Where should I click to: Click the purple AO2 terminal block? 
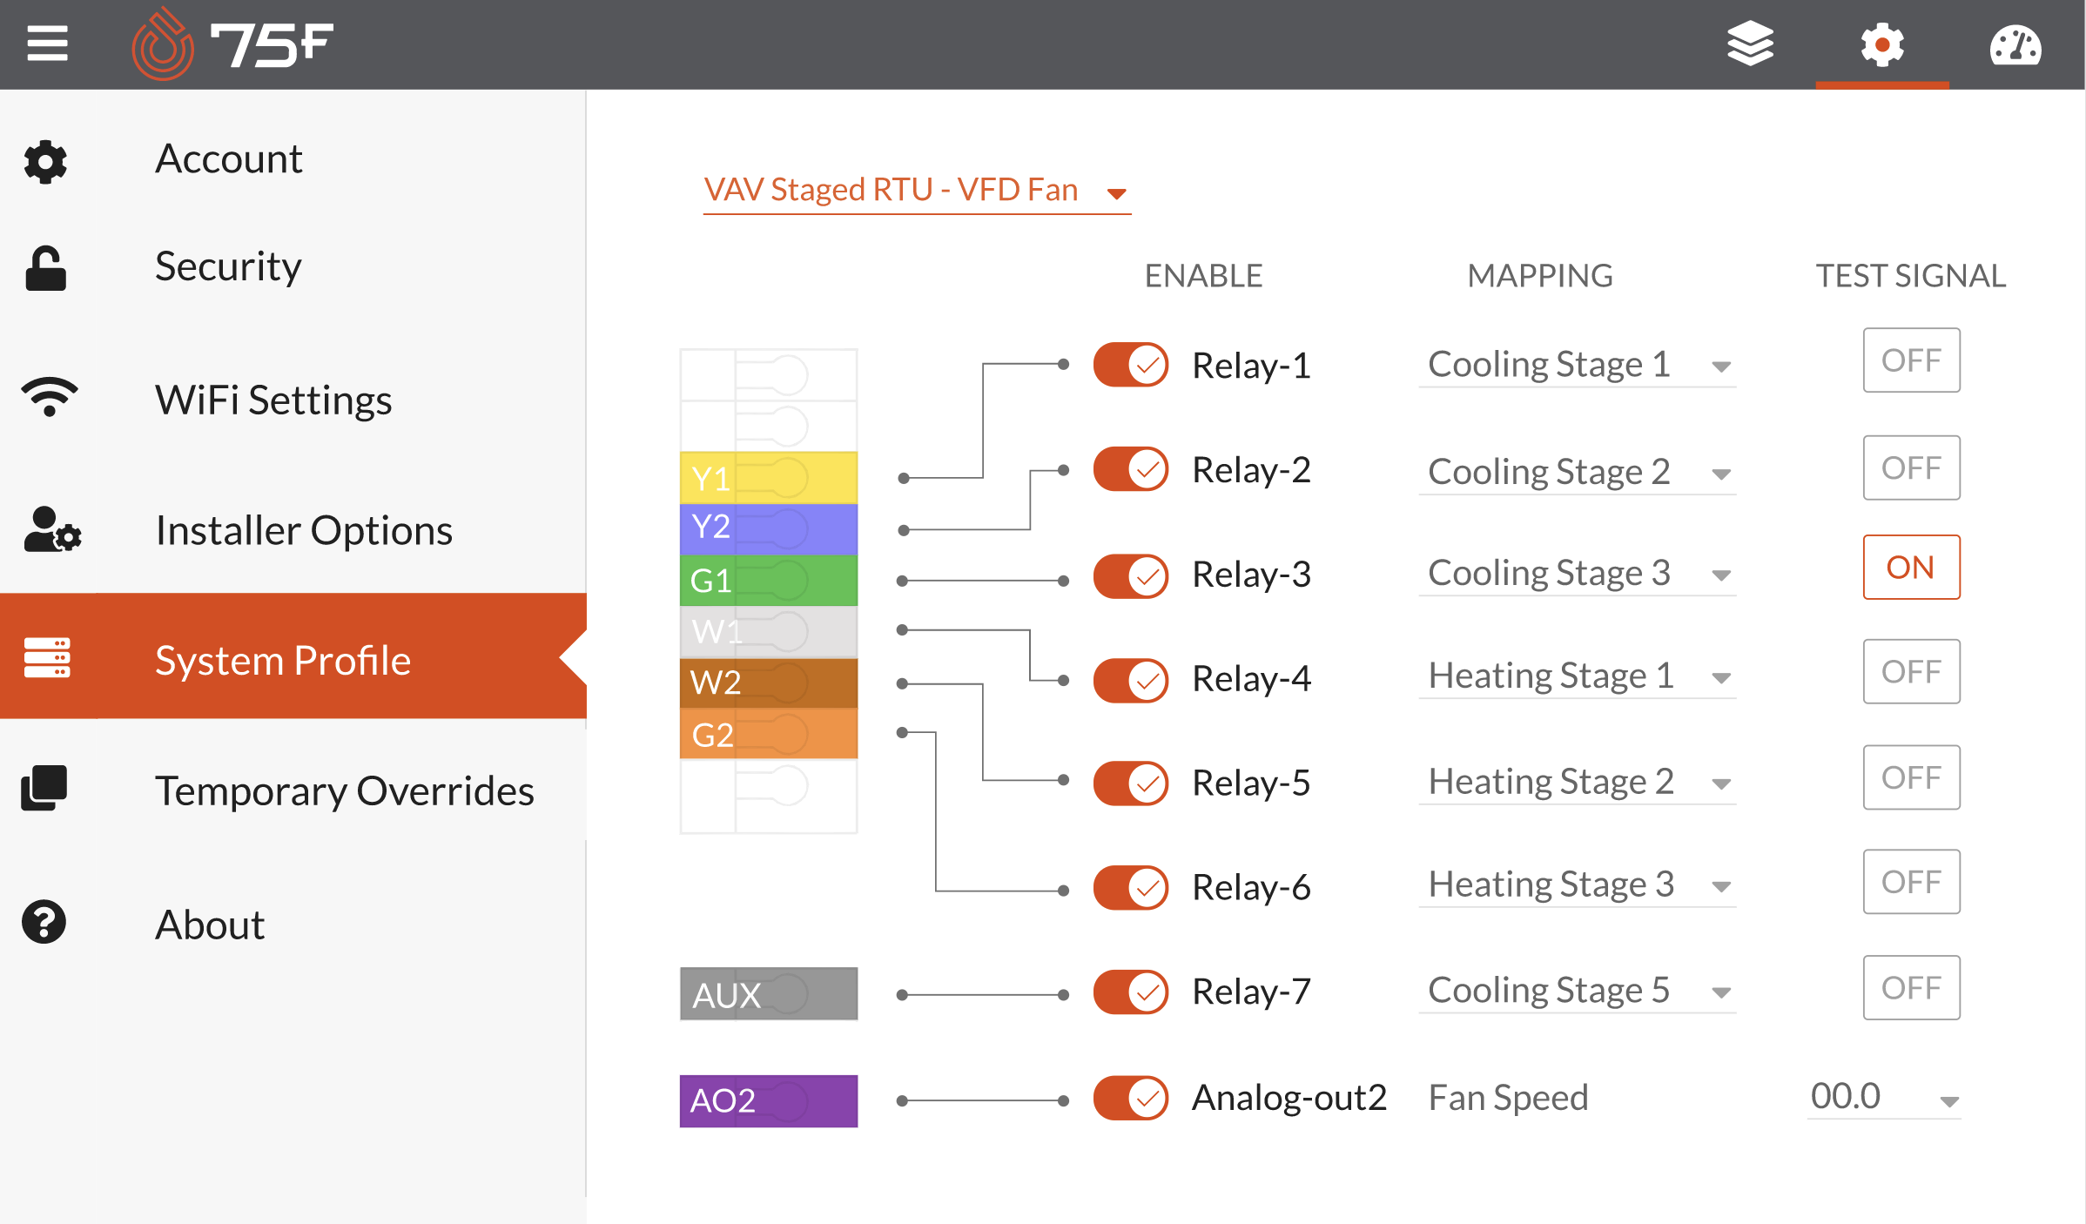pyautogui.click(x=768, y=1101)
